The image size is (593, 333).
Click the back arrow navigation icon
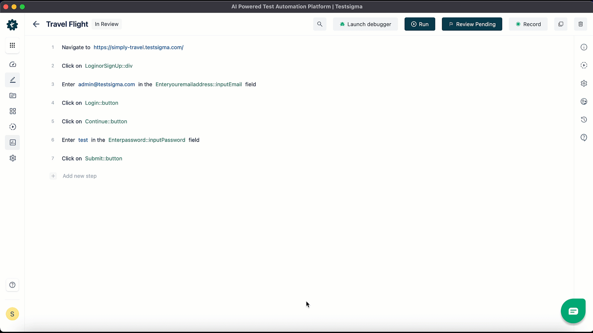(36, 24)
